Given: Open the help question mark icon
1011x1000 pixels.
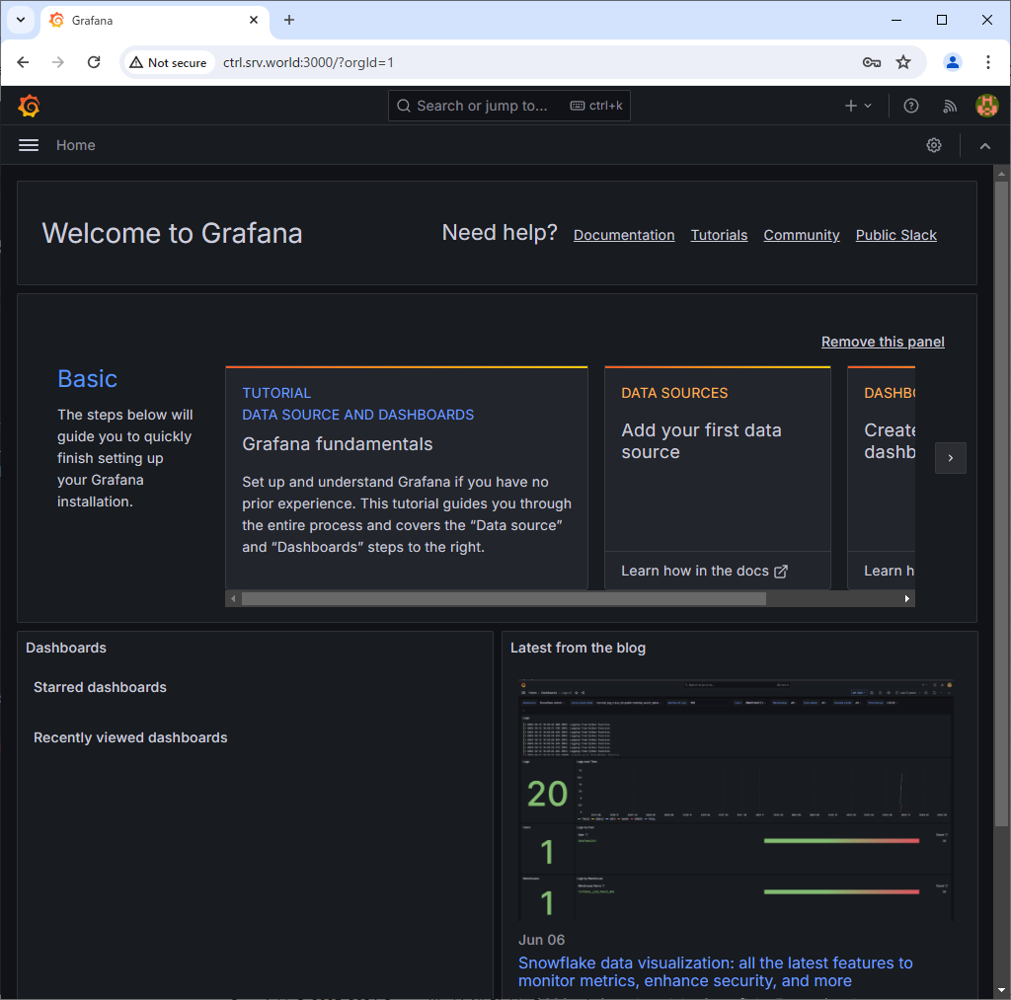Looking at the screenshot, I should coord(911,106).
